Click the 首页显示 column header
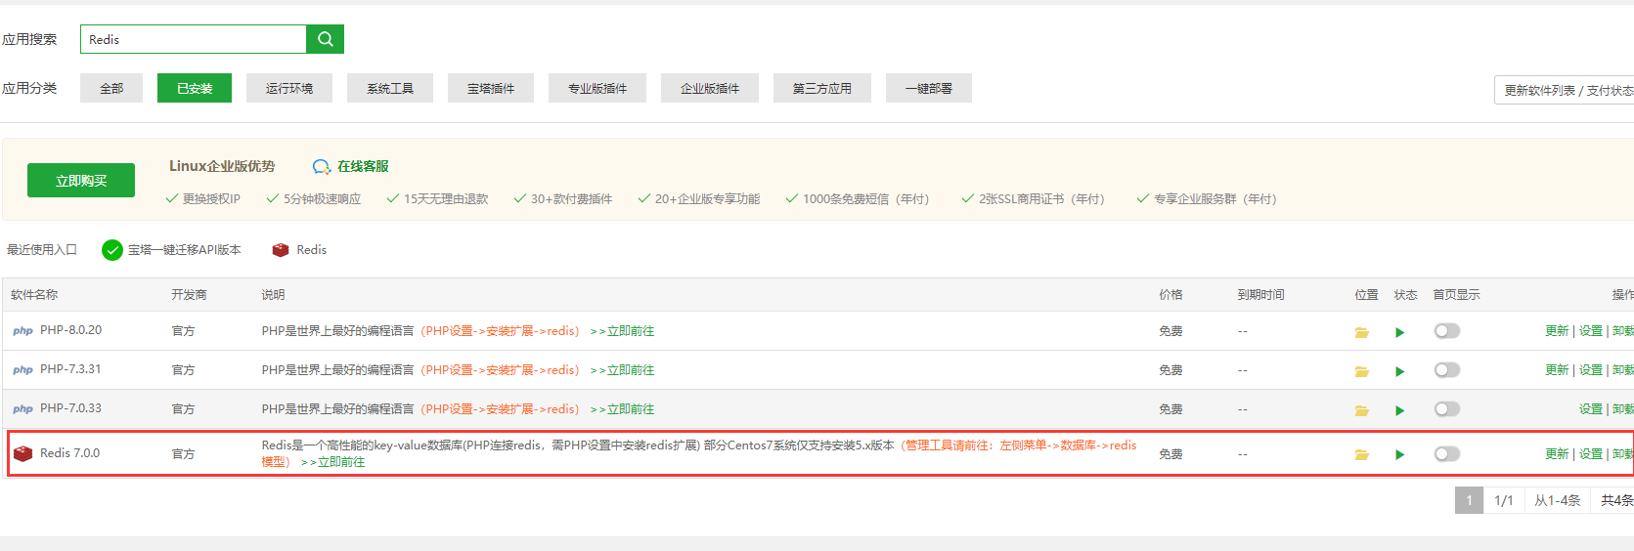The height and width of the screenshot is (551, 1634). coord(1456,295)
